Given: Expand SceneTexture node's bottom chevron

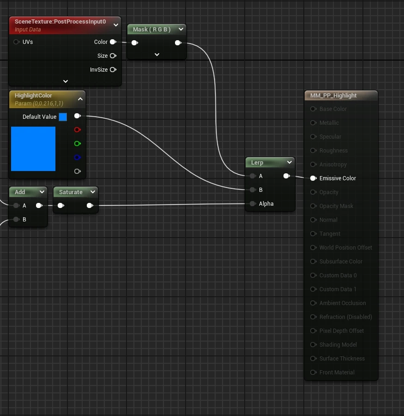Looking at the screenshot, I should 66,81.
